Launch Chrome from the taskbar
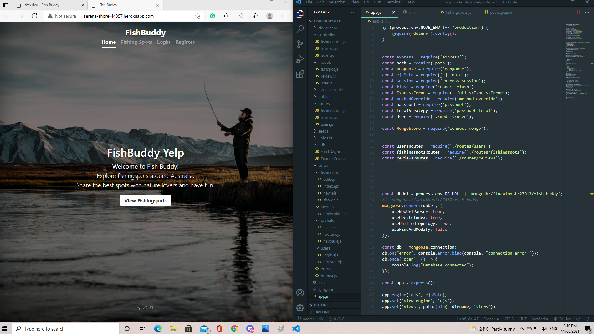Image resolution: width=594 pixels, height=334 pixels. (234, 329)
